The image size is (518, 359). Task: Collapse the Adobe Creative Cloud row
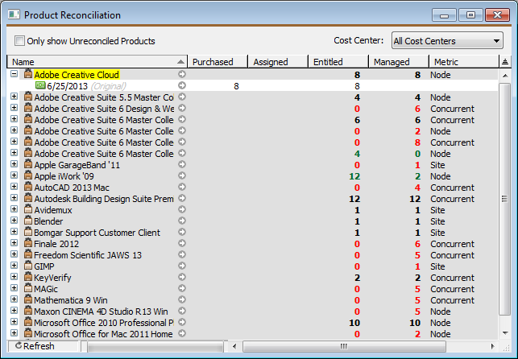click(x=14, y=74)
